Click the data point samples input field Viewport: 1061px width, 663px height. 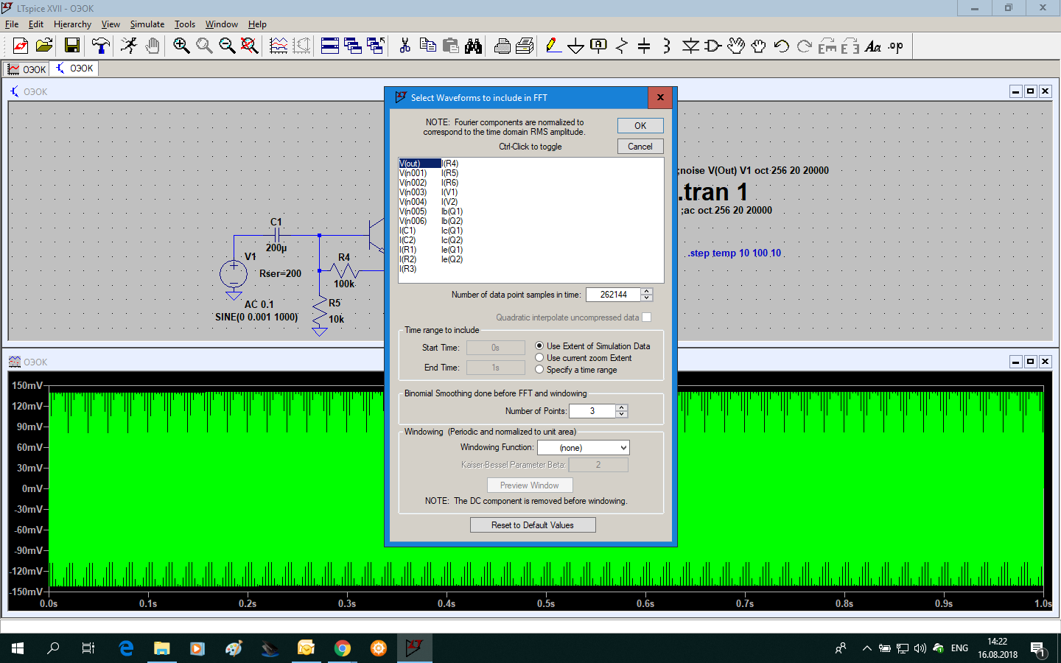(614, 295)
